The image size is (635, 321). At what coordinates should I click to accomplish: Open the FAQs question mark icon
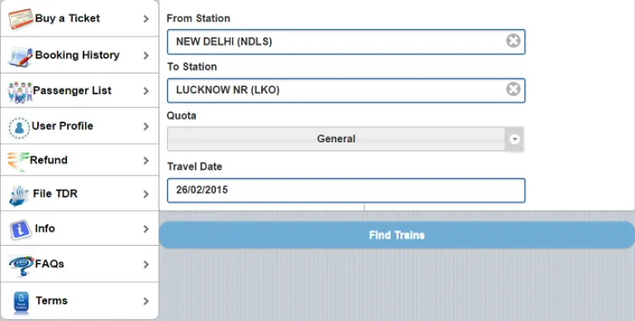(21, 266)
